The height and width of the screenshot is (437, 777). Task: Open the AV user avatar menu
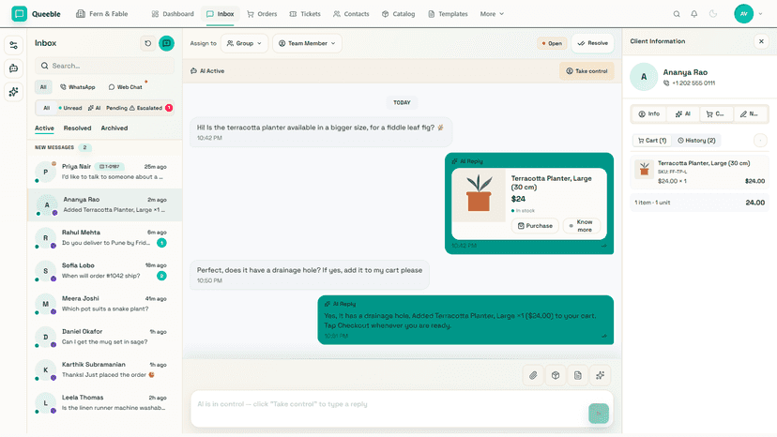coord(743,14)
